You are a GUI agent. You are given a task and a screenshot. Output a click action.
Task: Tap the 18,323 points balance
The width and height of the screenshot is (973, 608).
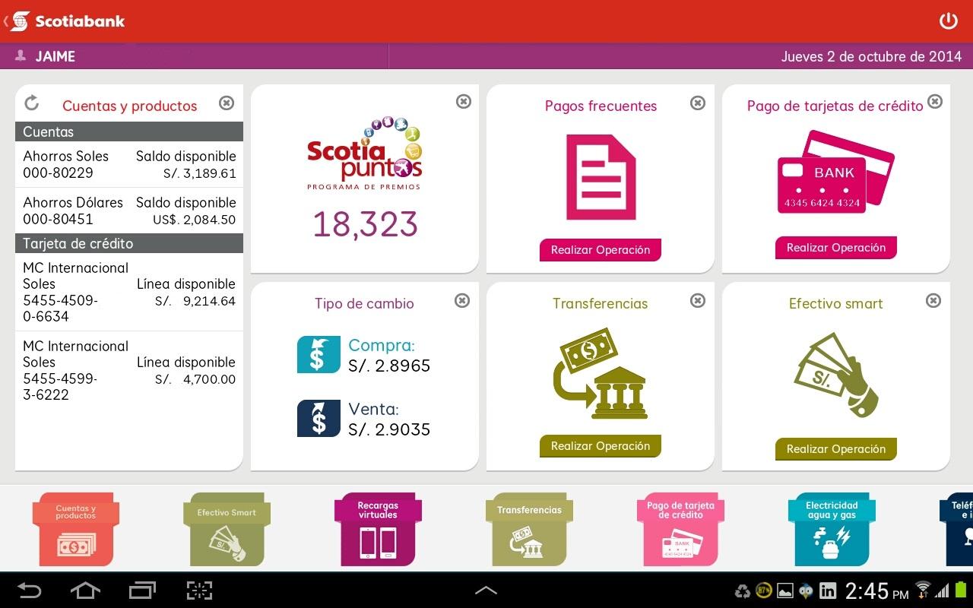click(x=365, y=224)
